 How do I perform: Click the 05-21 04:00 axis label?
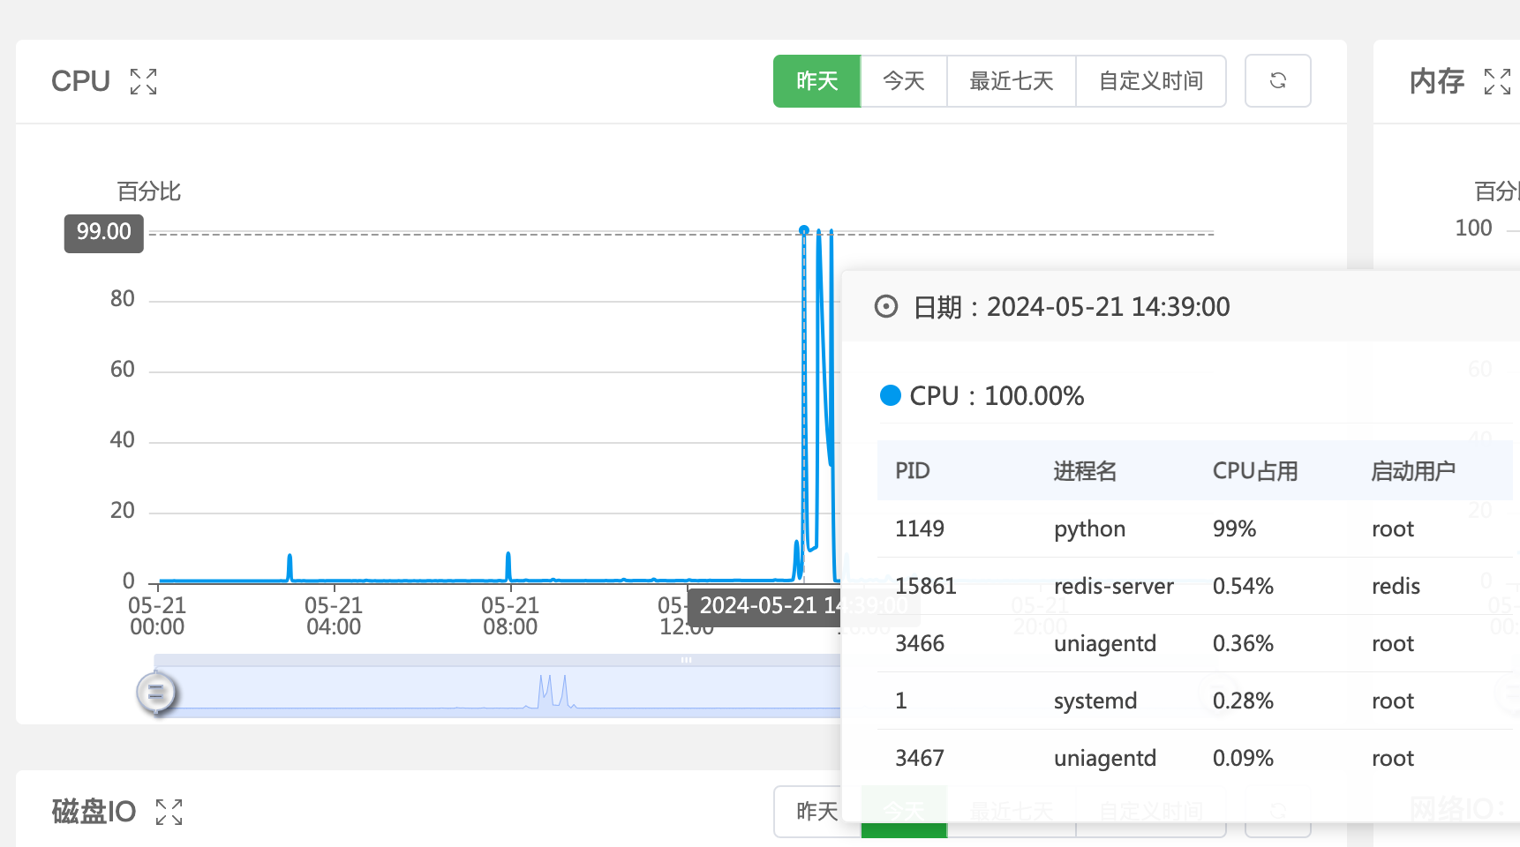point(334,616)
